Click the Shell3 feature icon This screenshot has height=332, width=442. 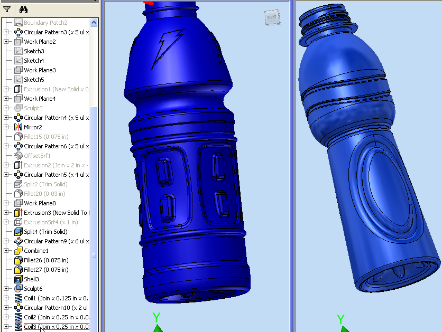(x=19, y=279)
